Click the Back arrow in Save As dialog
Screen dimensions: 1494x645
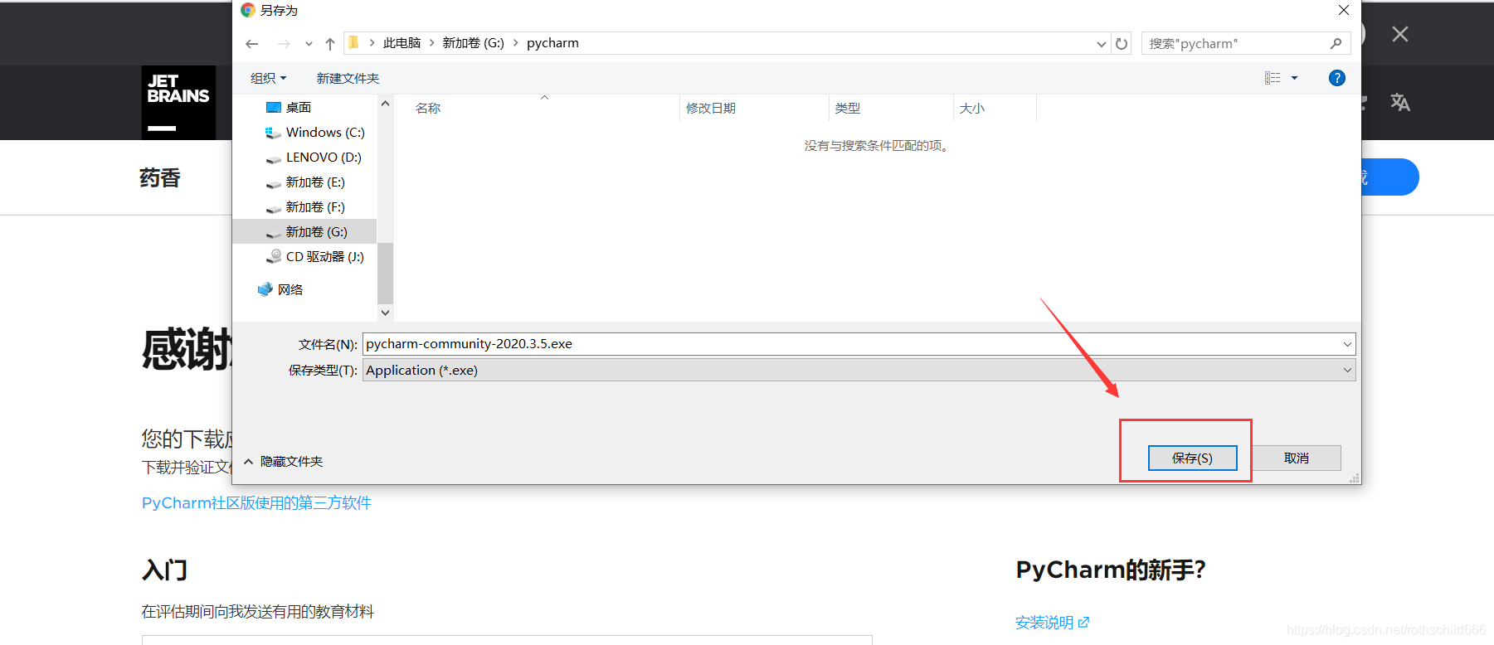(x=252, y=44)
